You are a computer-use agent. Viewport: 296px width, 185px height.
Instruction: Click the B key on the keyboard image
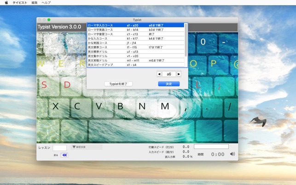click(x=121, y=106)
